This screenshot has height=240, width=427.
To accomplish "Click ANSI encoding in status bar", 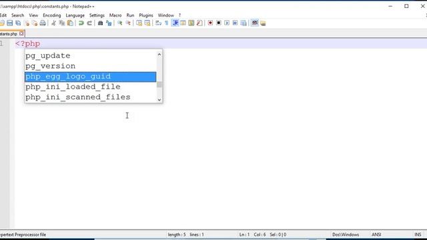I will 376,235.
